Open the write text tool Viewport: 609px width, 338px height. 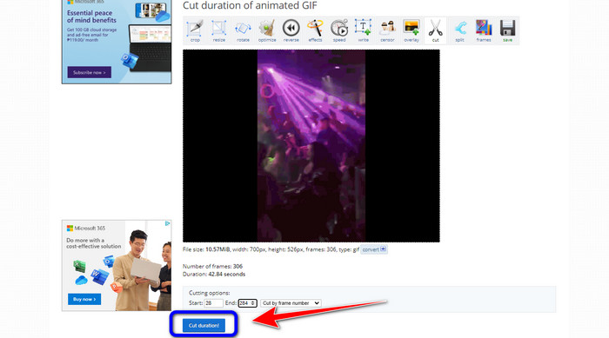pos(364,30)
